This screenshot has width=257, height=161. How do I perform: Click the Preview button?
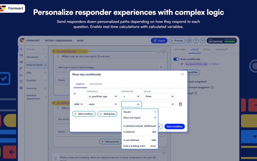[177, 41]
